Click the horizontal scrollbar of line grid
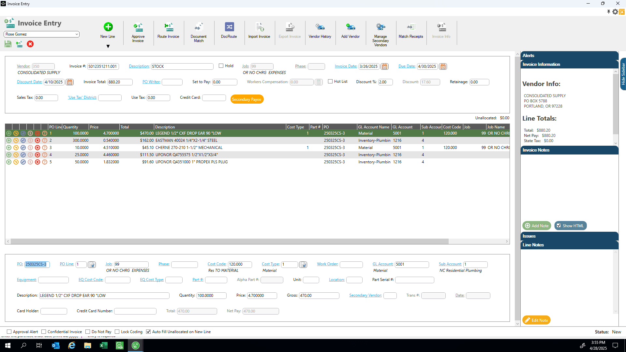The image size is (626, 352). click(x=229, y=242)
